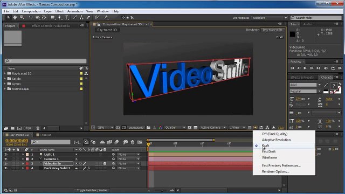Choose Wireframe preview mode
Screen dimensions: 345x194
[x=270, y=158]
